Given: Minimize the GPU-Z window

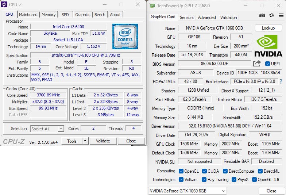Looking at the screenshot, I should pos(245,6).
